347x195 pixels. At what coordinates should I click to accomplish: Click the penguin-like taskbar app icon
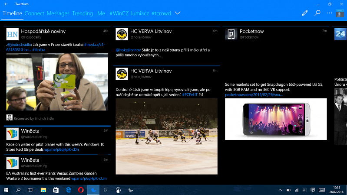tap(119, 190)
